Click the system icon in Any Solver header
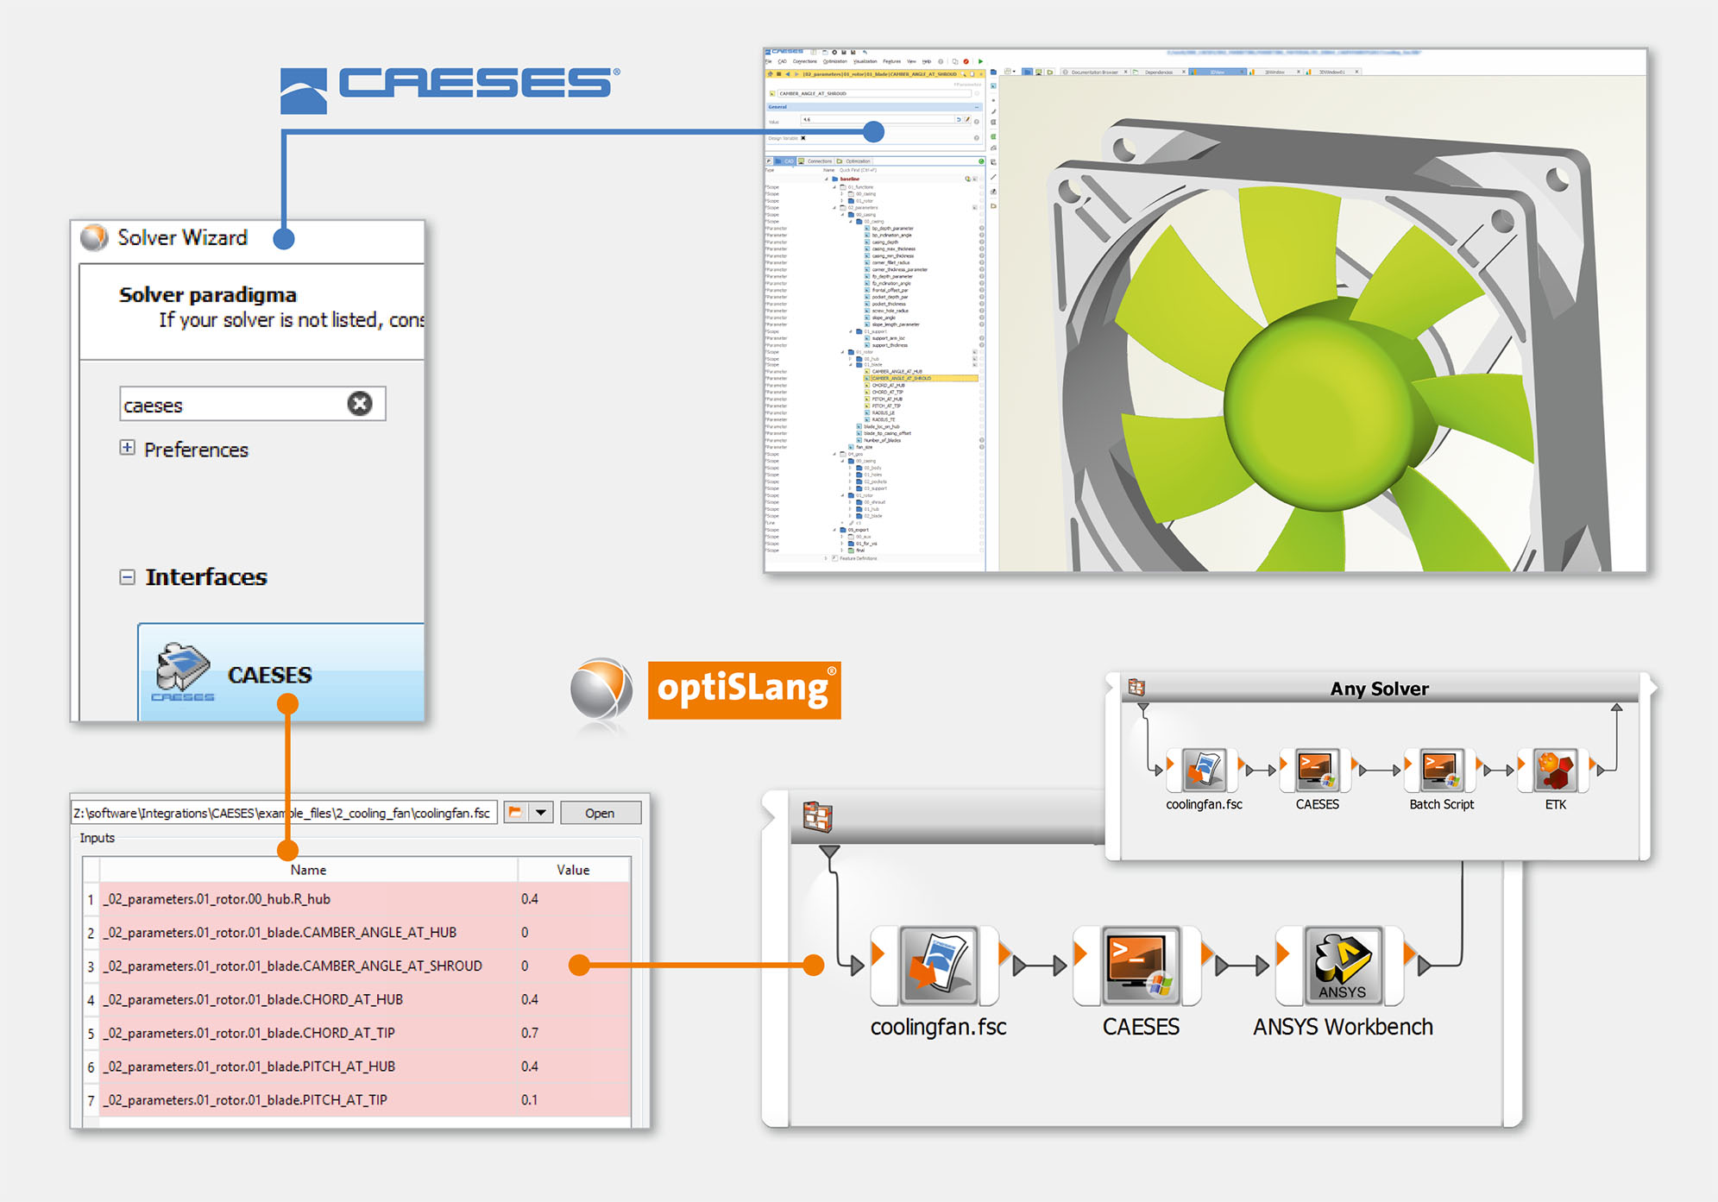The width and height of the screenshot is (1718, 1202). click(x=1136, y=688)
